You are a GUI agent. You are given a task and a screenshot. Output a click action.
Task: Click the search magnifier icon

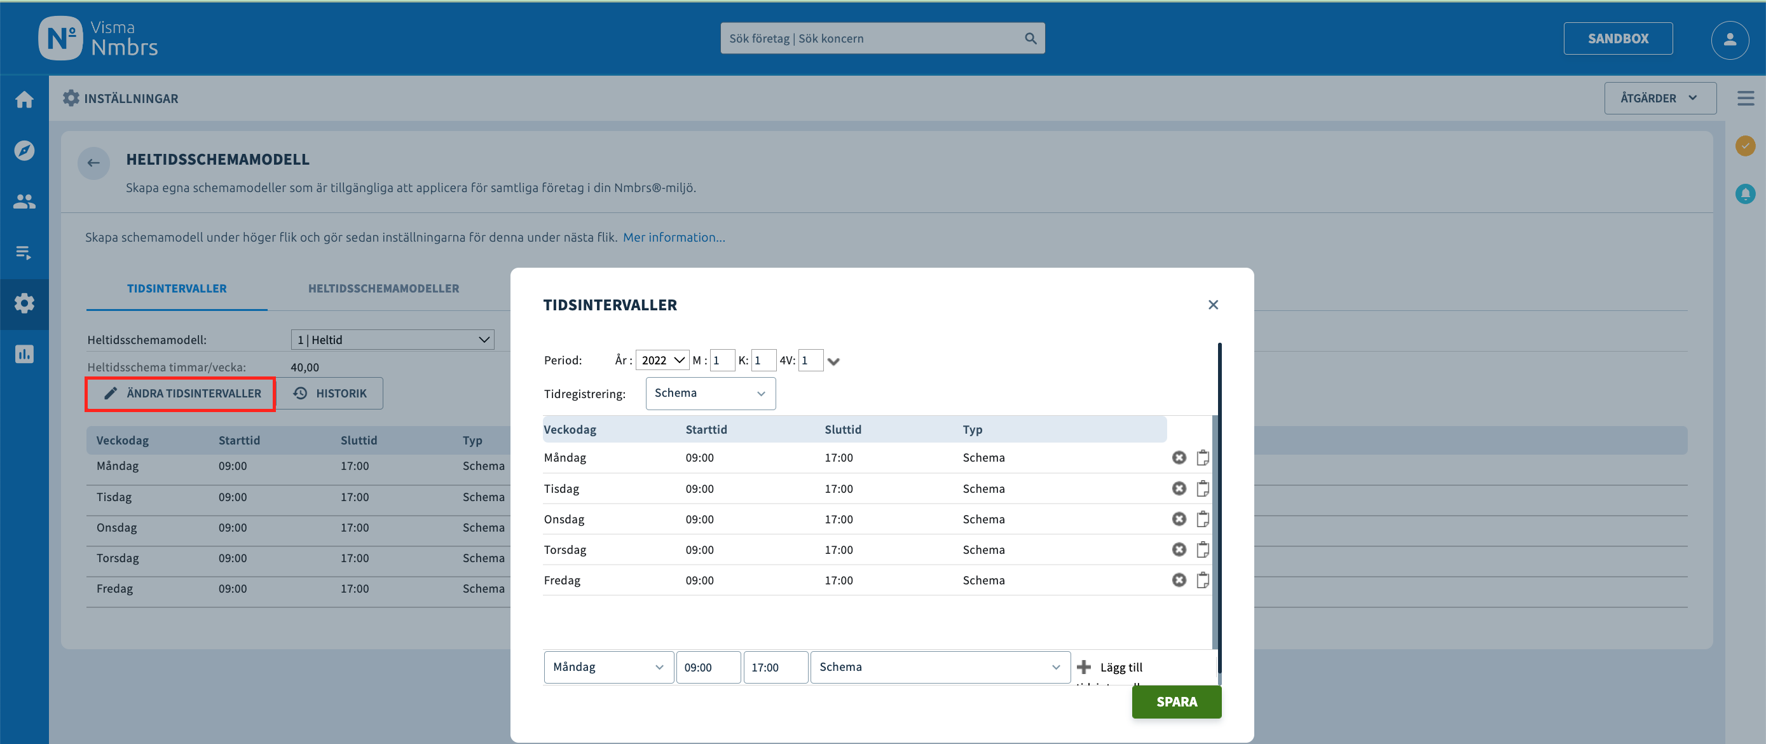1030,38
